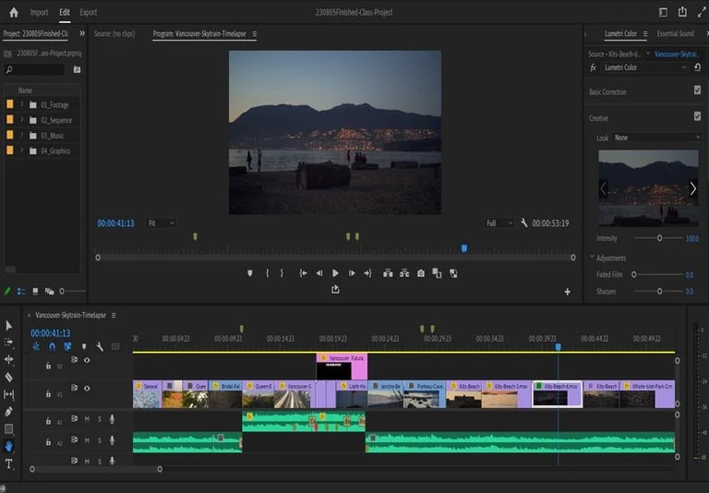This screenshot has width=709, height=493.
Task: Pick the Type tool
Action: tap(9, 463)
